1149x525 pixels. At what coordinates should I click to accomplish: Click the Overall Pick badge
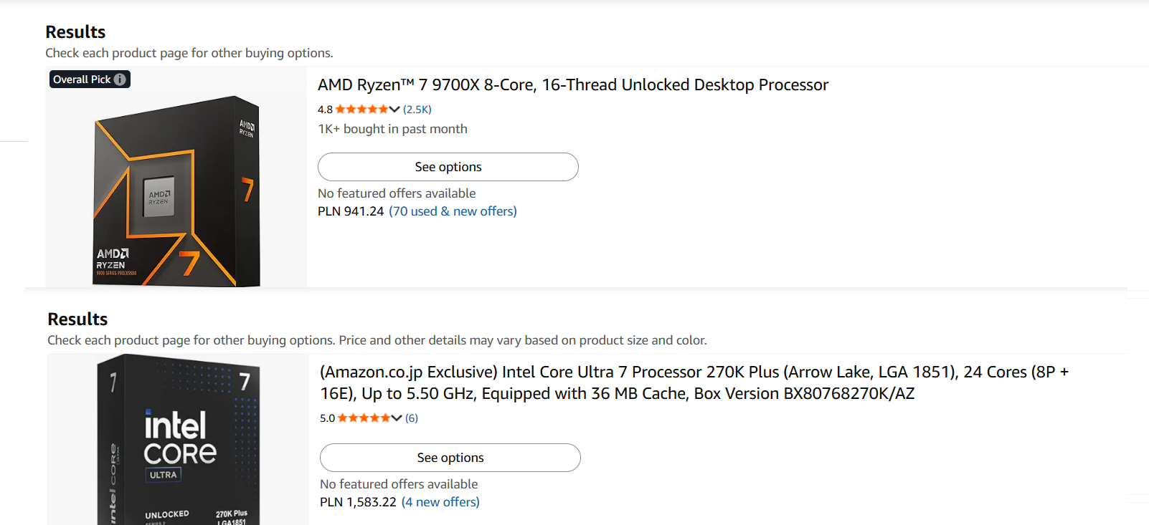pyautogui.click(x=90, y=80)
